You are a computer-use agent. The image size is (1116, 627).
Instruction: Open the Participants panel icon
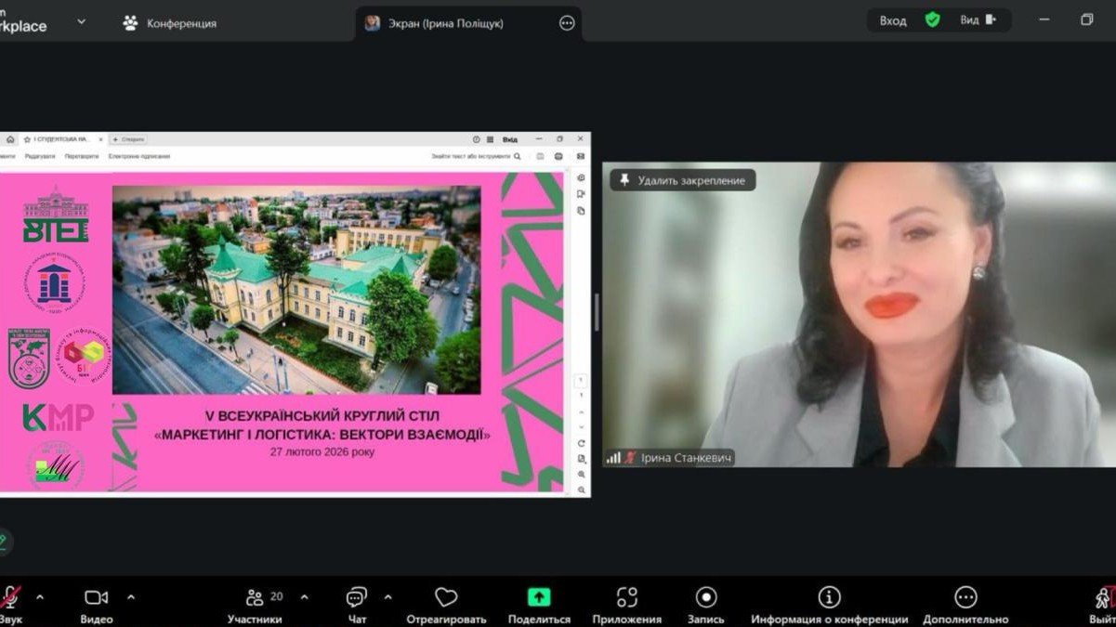tap(255, 597)
